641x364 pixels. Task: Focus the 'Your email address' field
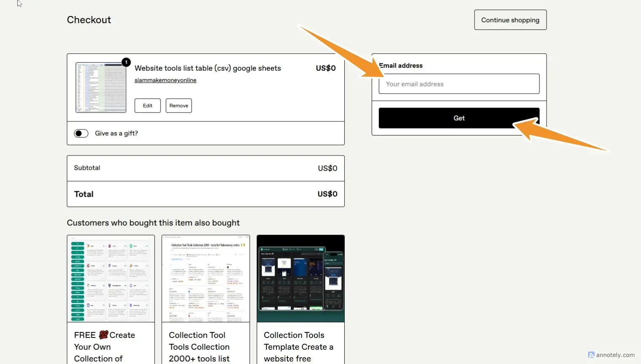click(459, 84)
